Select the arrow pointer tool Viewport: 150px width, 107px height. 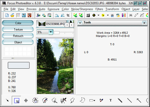point(7,100)
